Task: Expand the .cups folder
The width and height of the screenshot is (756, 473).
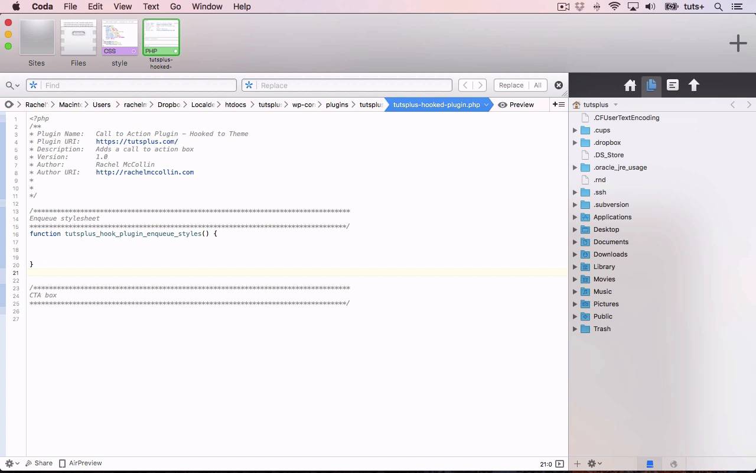Action: [x=575, y=130]
